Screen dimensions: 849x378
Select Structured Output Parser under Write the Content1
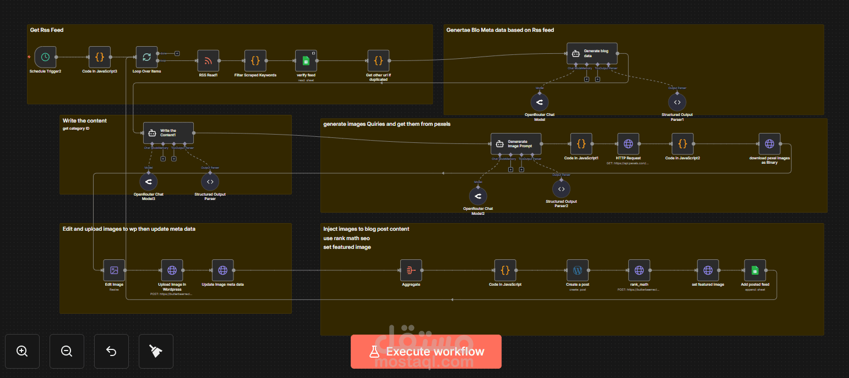tap(210, 181)
